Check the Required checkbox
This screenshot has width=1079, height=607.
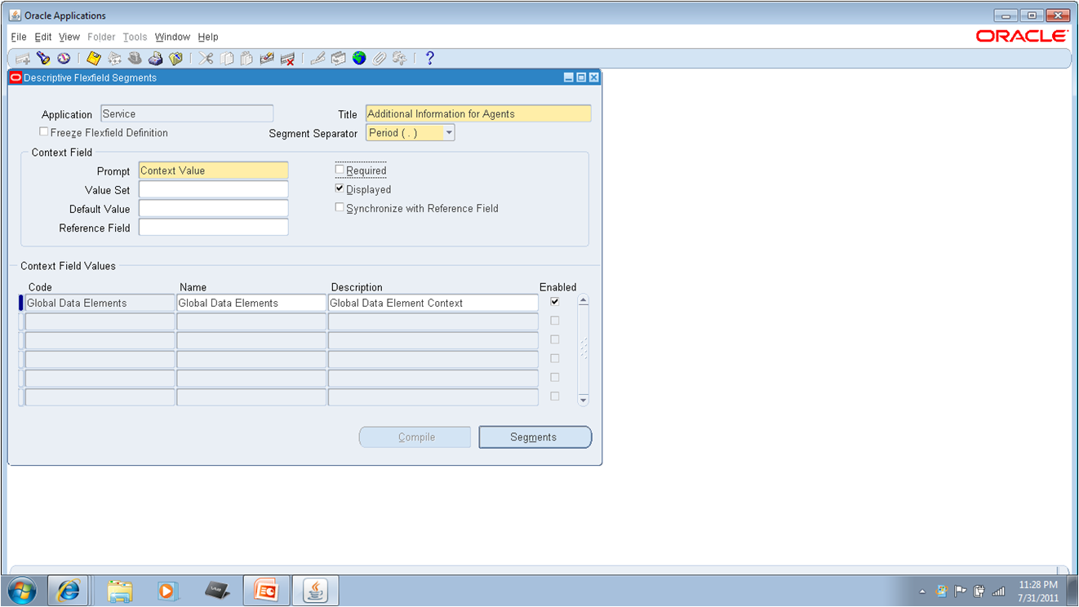340,171
